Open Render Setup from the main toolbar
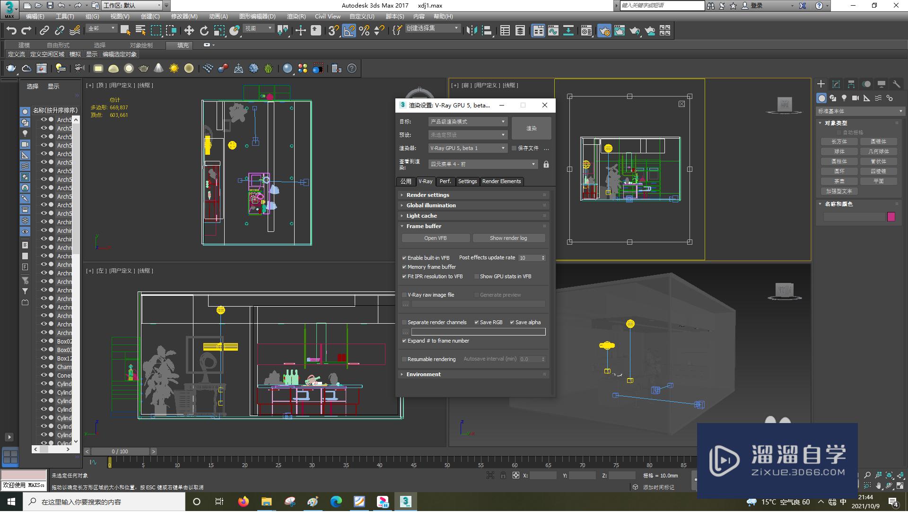The width and height of the screenshot is (908, 512). pos(604,31)
